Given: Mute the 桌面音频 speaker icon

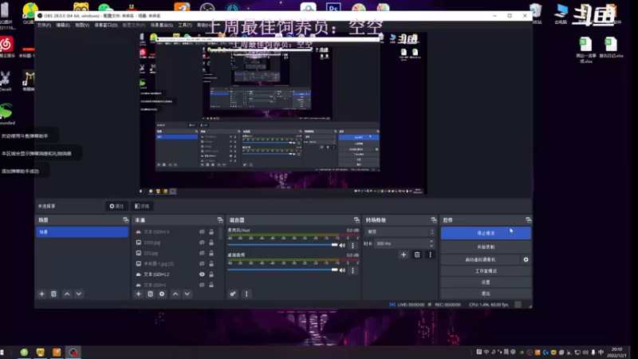Looking at the screenshot, I should (x=342, y=270).
